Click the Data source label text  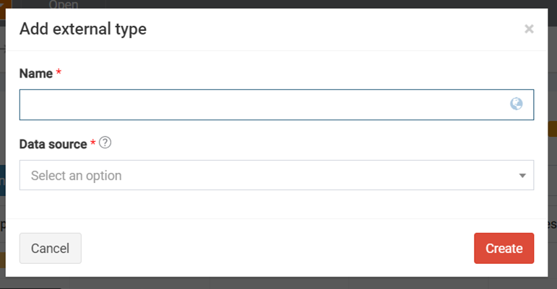(x=53, y=143)
